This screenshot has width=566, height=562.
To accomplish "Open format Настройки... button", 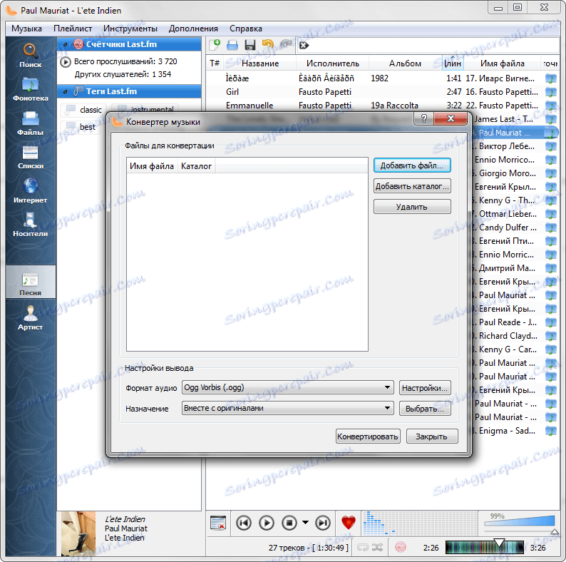I will [425, 388].
